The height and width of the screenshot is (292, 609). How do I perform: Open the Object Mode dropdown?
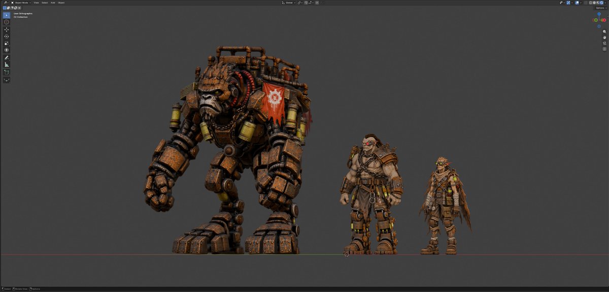tap(21, 3)
